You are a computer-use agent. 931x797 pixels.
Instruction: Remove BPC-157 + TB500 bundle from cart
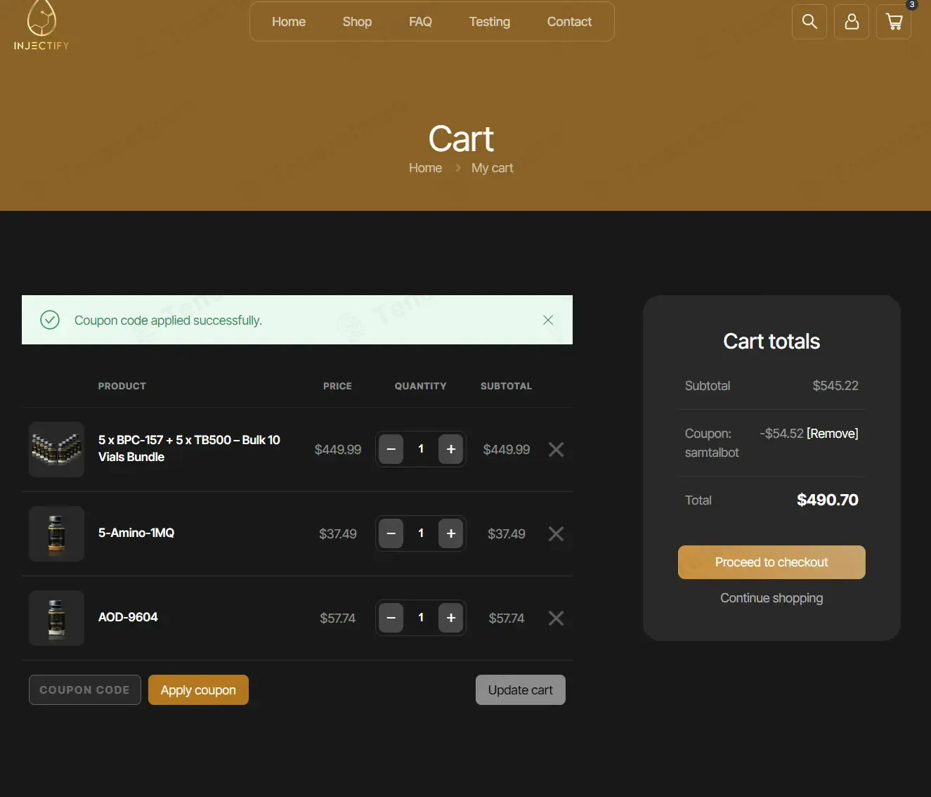pos(556,449)
